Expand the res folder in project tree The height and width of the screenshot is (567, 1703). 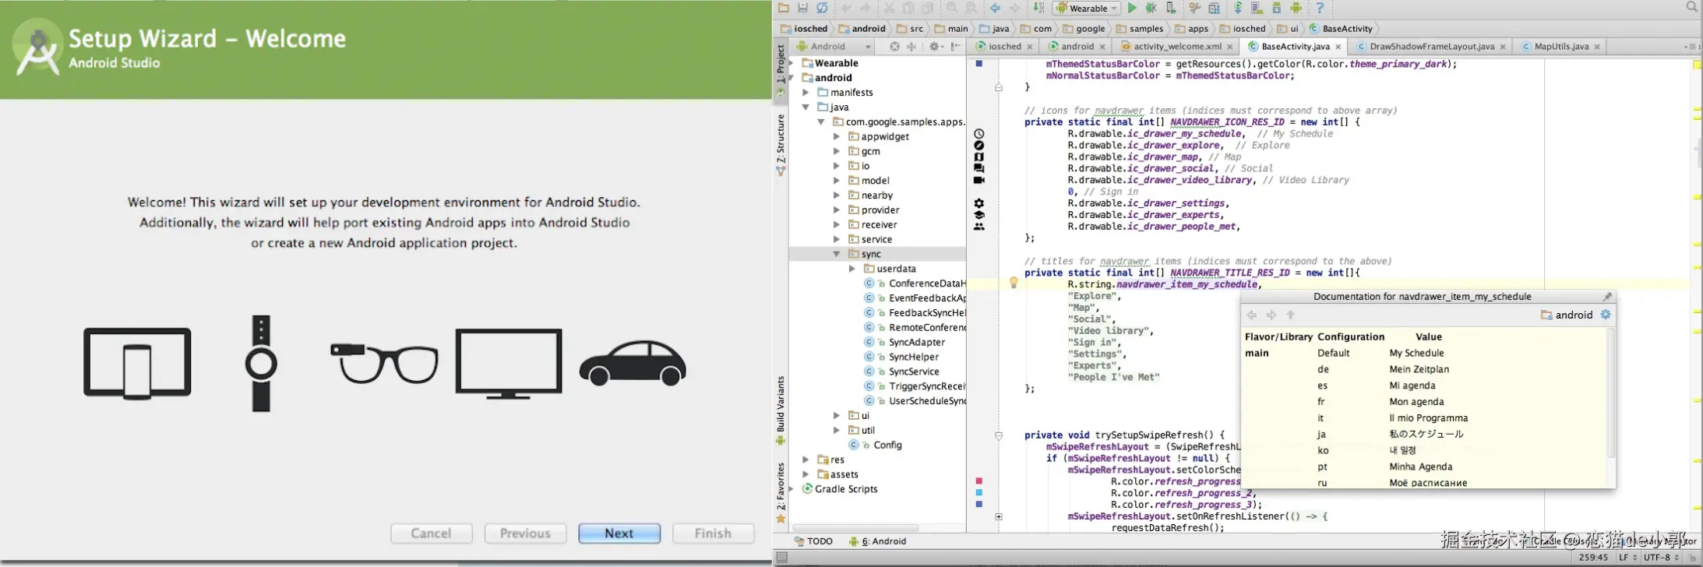806,460
